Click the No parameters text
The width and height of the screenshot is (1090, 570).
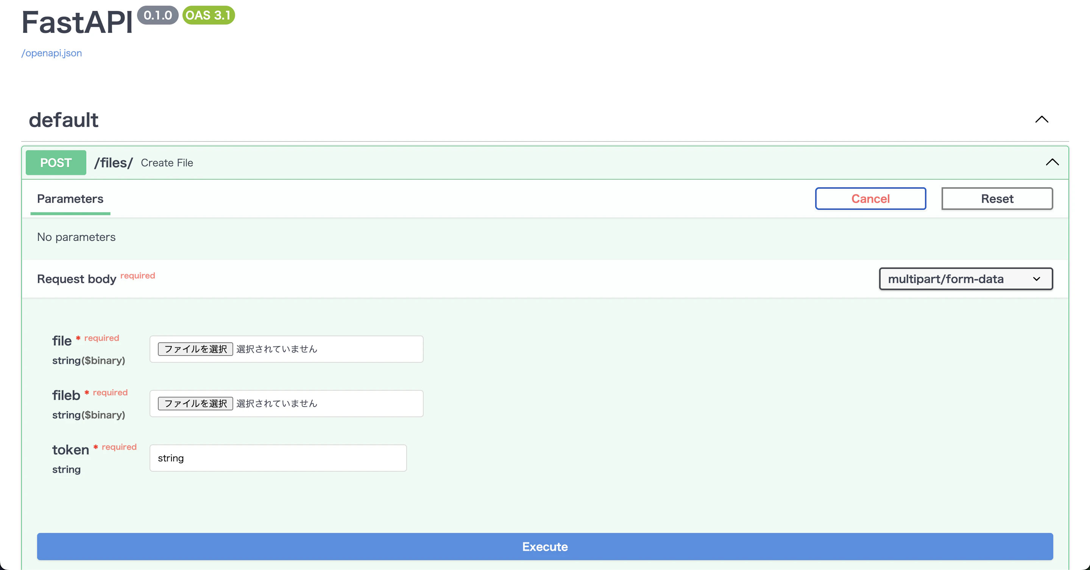click(x=76, y=237)
